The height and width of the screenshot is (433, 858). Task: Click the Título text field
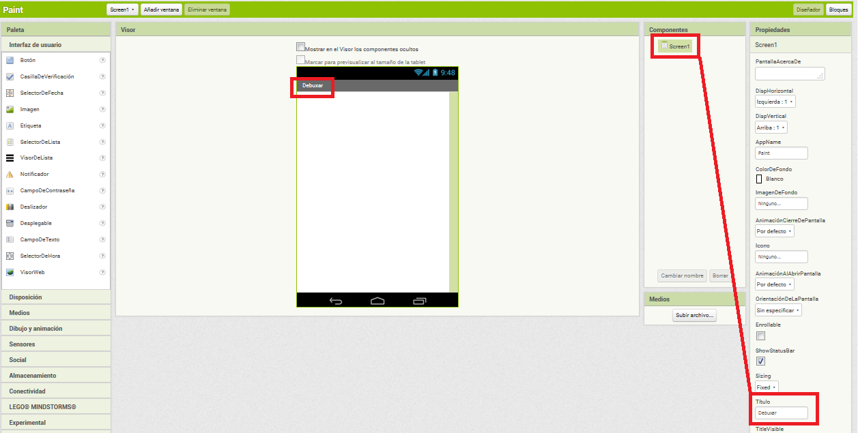pyautogui.click(x=781, y=413)
